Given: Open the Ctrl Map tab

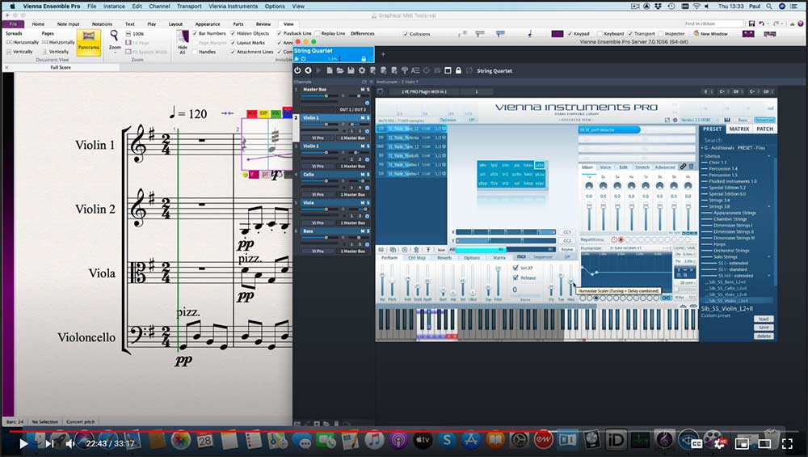Looking at the screenshot, I should 417,257.
